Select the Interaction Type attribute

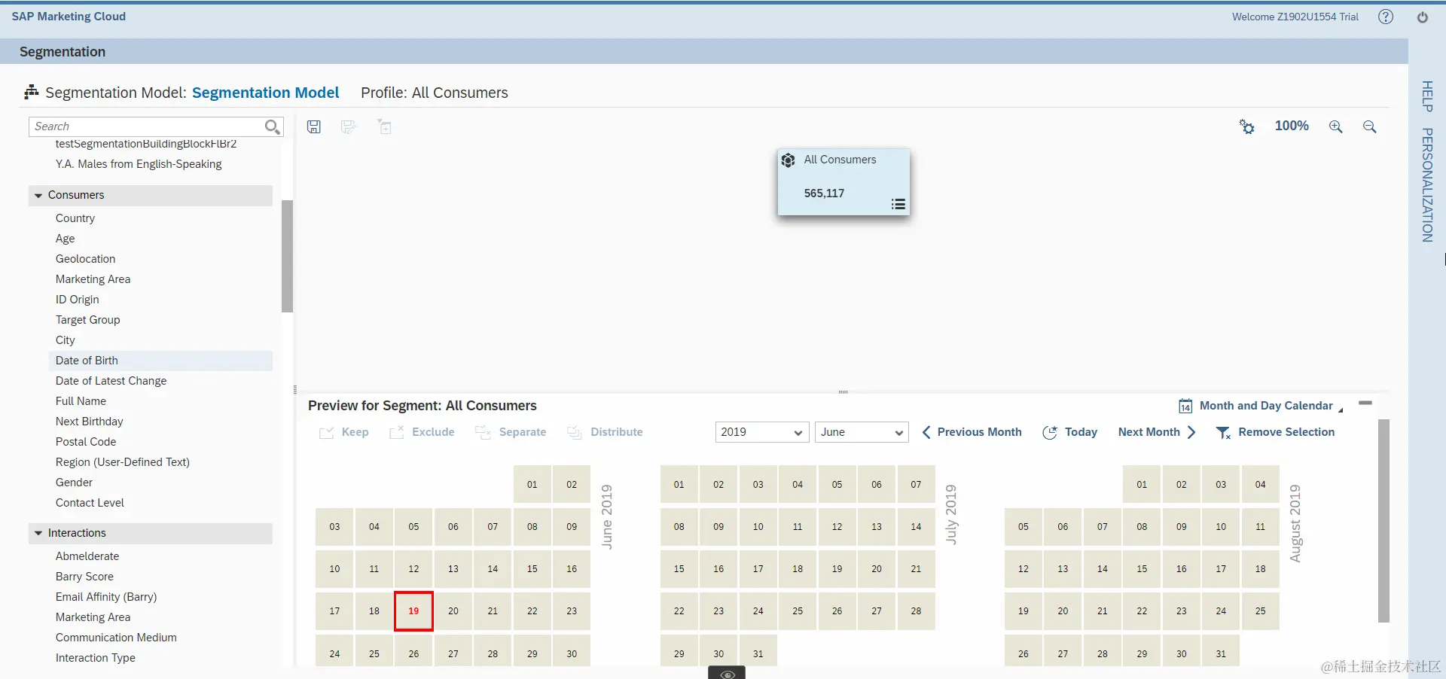point(96,658)
